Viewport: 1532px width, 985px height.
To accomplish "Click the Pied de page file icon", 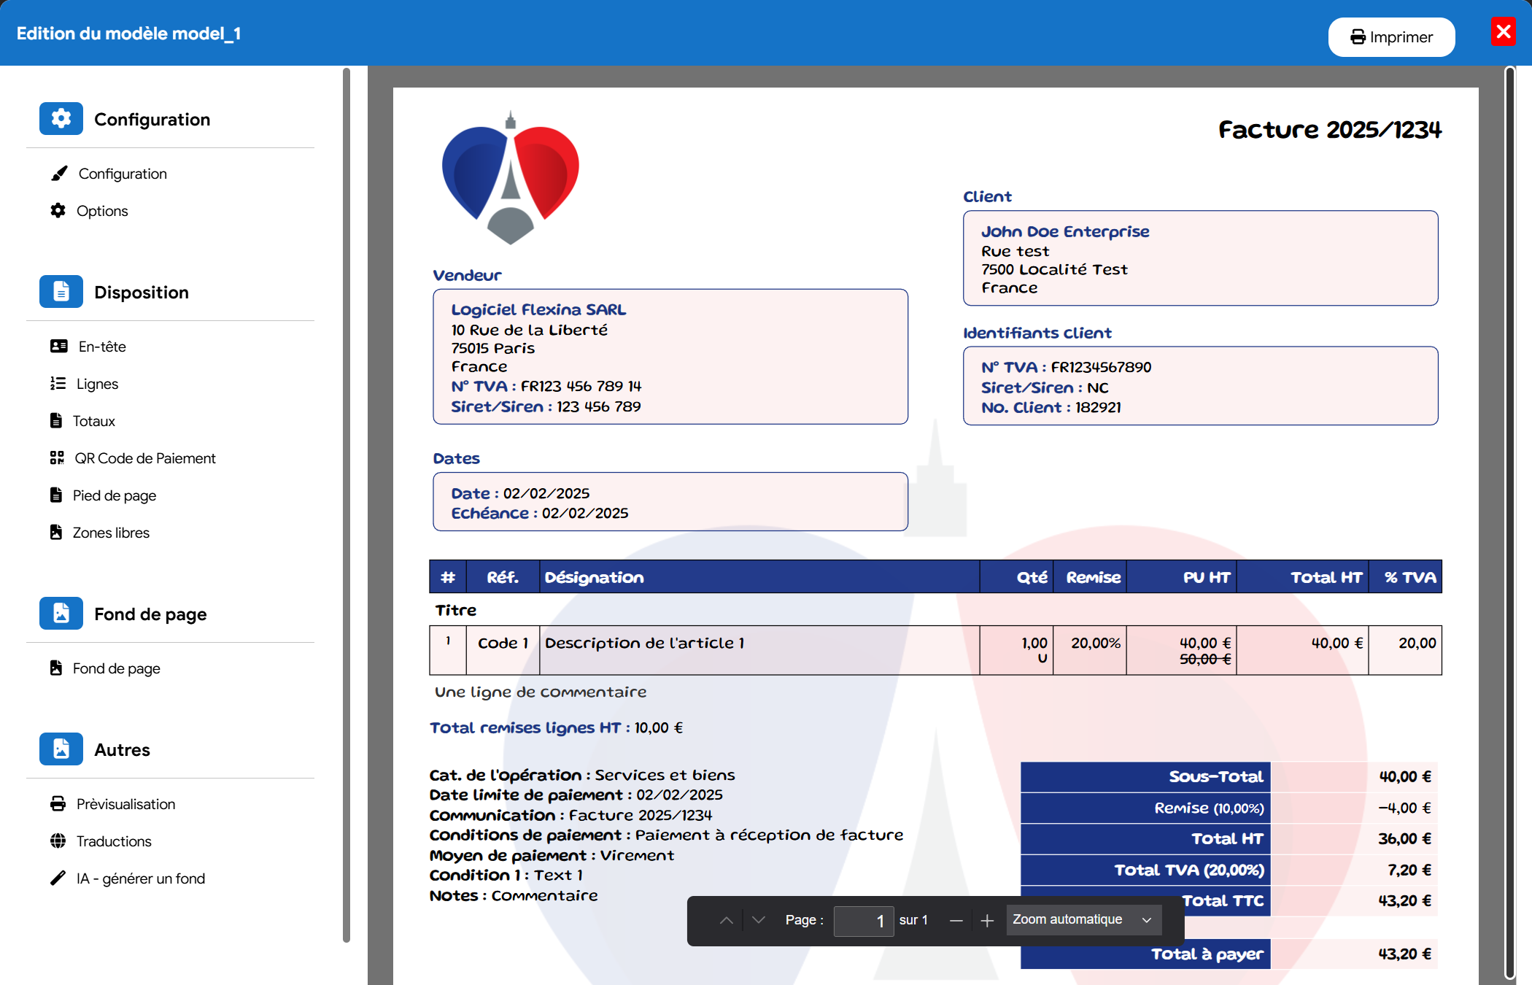I will 56,495.
